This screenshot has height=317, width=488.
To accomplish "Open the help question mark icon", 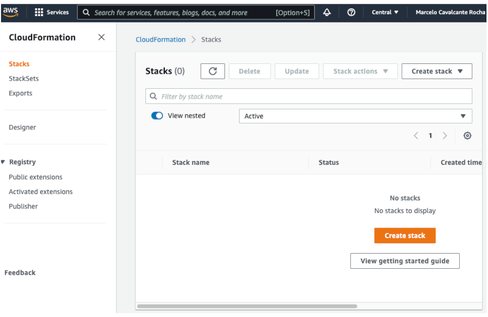I will click(x=351, y=12).
